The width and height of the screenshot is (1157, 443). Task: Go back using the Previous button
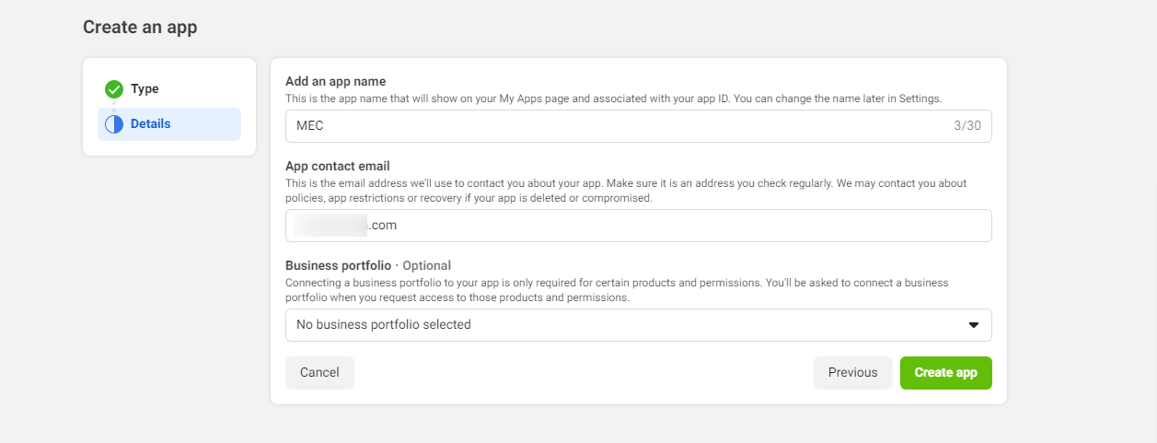point(852,373)
